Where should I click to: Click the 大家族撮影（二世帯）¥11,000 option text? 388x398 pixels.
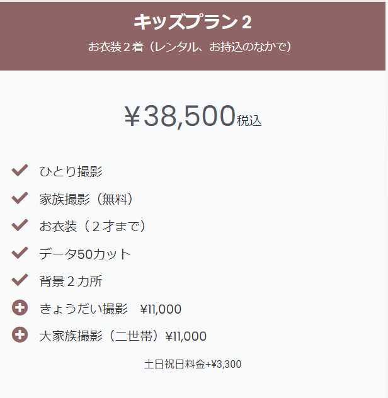(123, 336)
